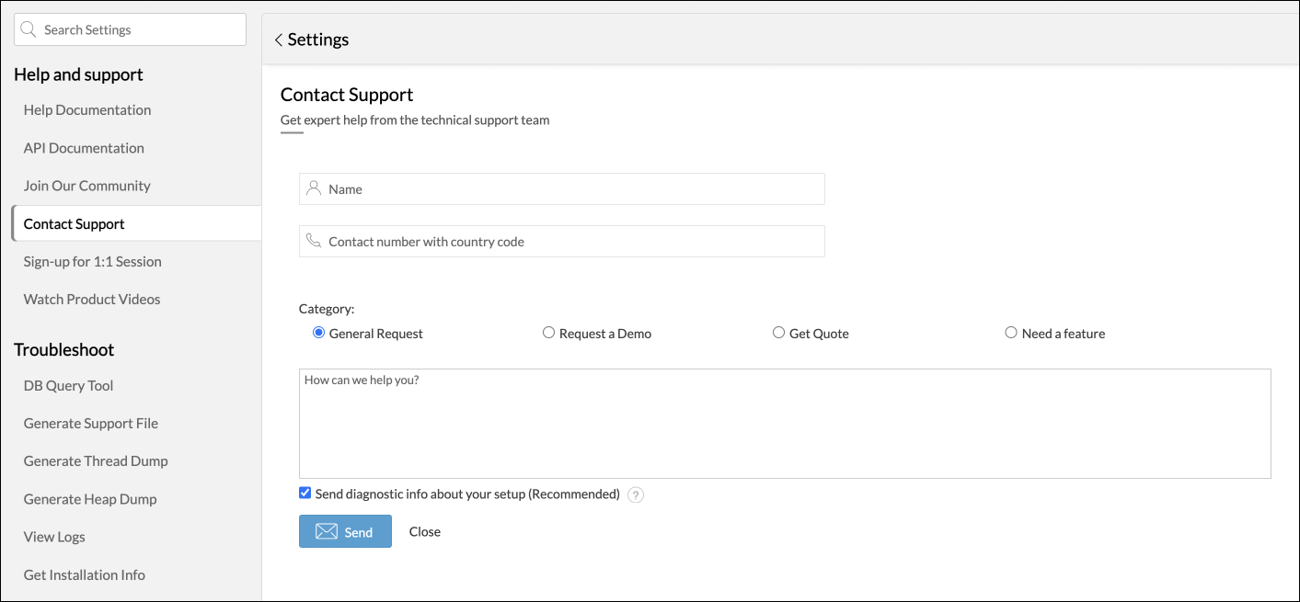Select the Need a feature radio

pos(1011,333)
